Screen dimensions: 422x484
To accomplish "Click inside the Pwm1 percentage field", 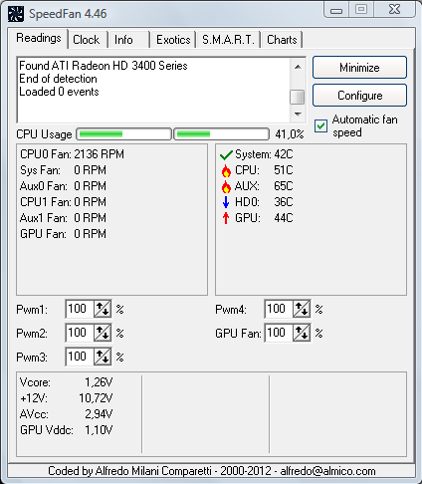I will (80, 309).
